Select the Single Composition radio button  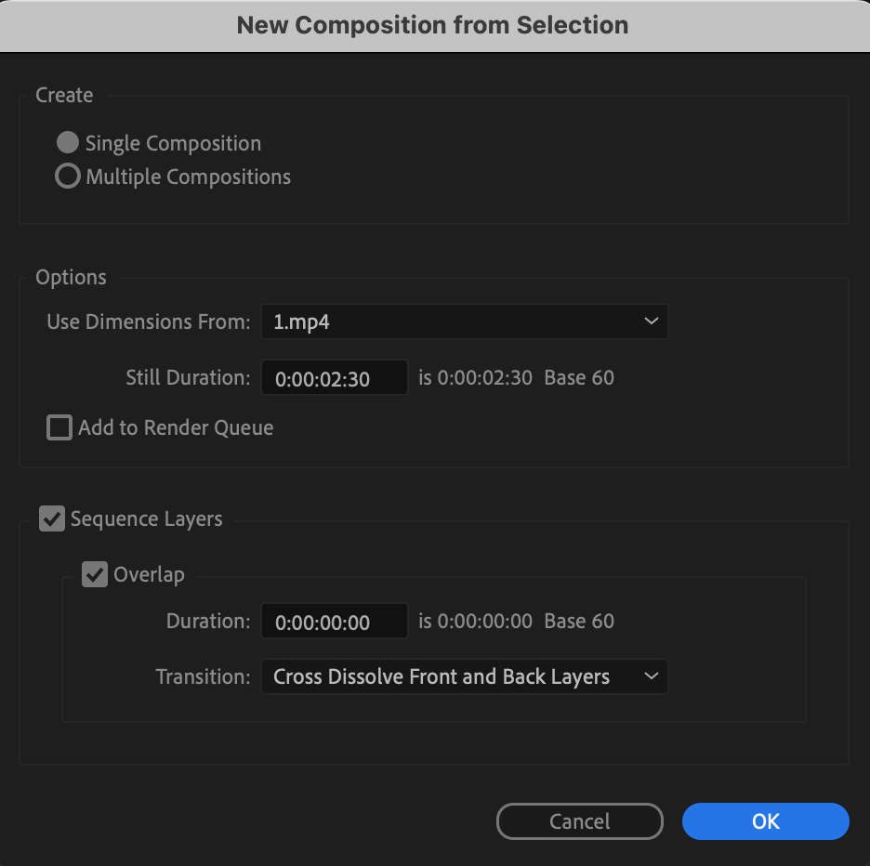click(67, 142)
